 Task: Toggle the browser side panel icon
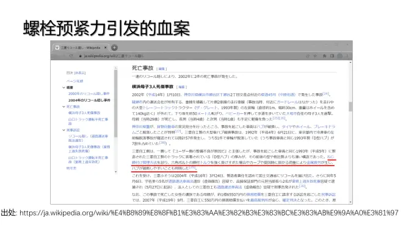click(x=332, y=56)
